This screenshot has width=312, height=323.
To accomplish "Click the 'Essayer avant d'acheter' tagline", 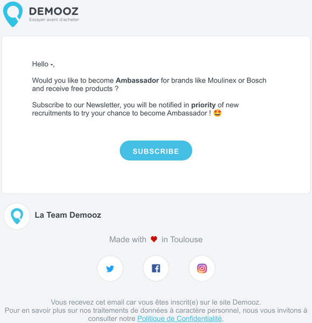I will click(54, 19).
